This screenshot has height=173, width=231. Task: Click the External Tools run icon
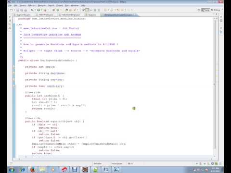click(x=45, y=10)
